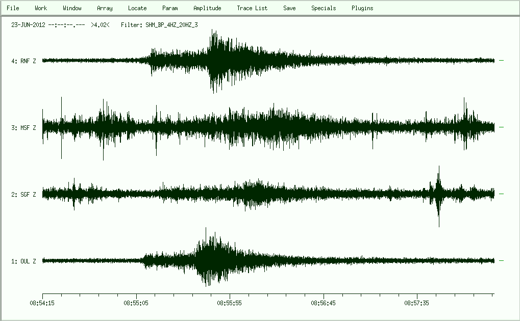
Task: Select the trace label 4: RNF Z
Action: pyautogui.click(x=23, y=61)
